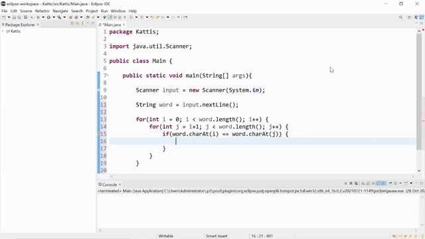The height and width of the screenshot is (239, 425).
Task: Click the Run Last Tool icon
Action: click(59, 17)
